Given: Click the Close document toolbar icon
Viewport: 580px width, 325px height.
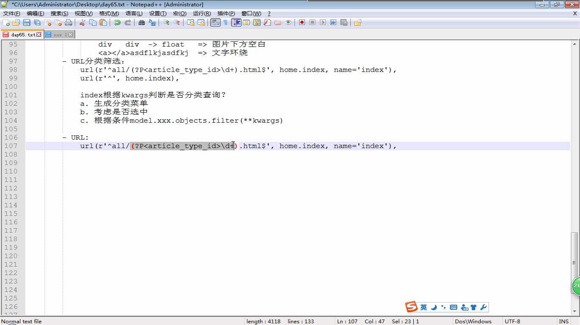Looking at the screenshot, I should point(48,22).
